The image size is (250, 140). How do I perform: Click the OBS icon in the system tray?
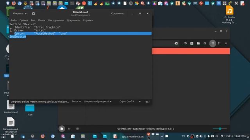[x=193, y=136]
